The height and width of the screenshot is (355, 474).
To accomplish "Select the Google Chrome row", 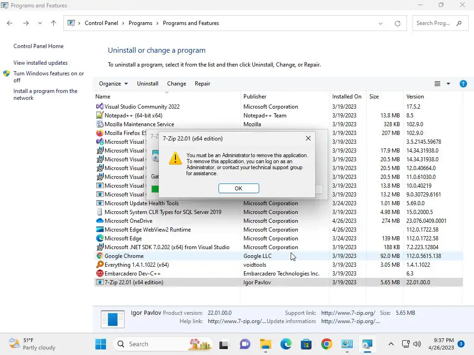I will (x=278, y=256).
